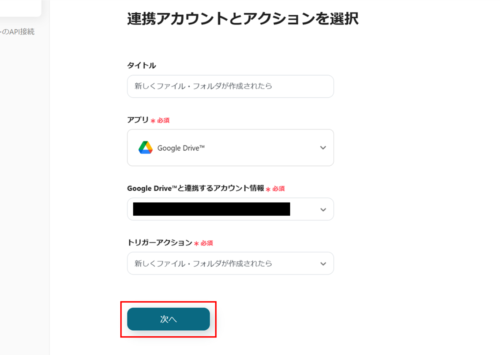Click the 必須 marker beside トリガーアクション
This screenshot has width=500, height=355.
pos(207,243)
